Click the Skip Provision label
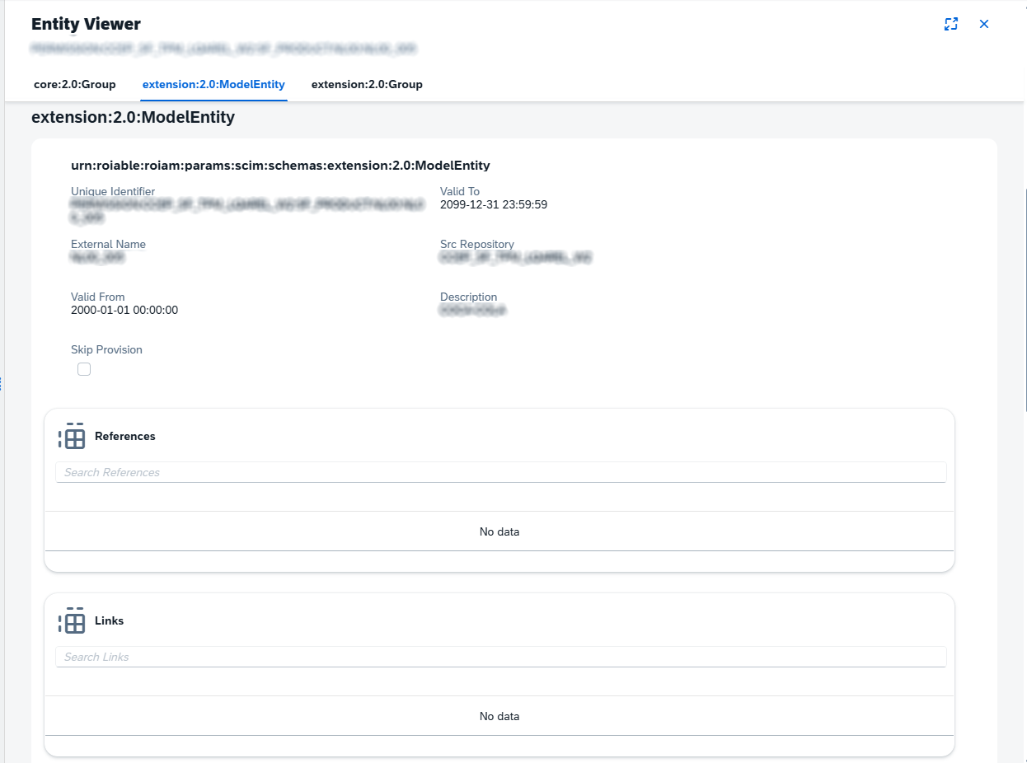1027x763 pixels. tap(106, 349)
